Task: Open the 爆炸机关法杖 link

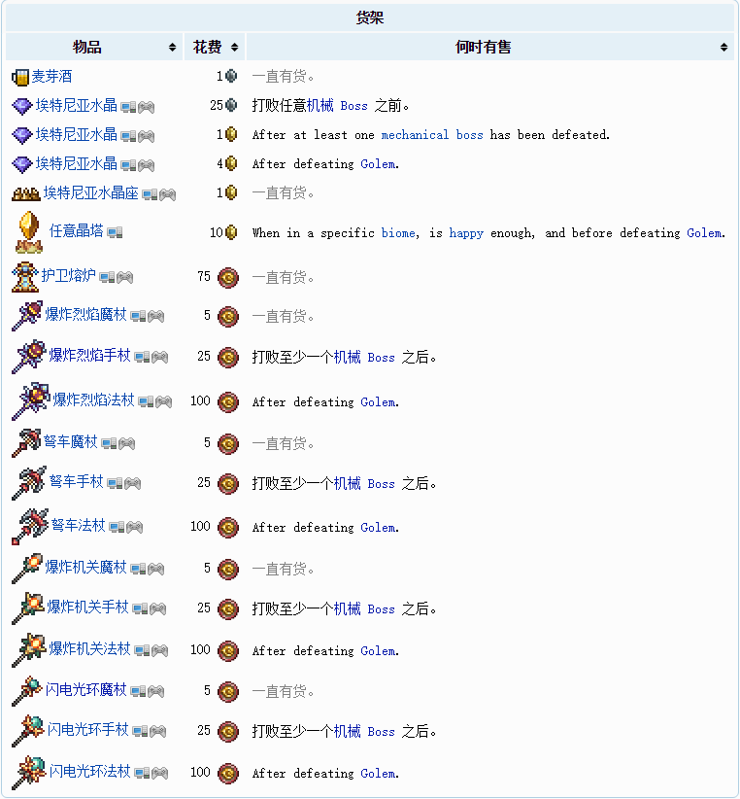Action: click(x=89, y=648)
